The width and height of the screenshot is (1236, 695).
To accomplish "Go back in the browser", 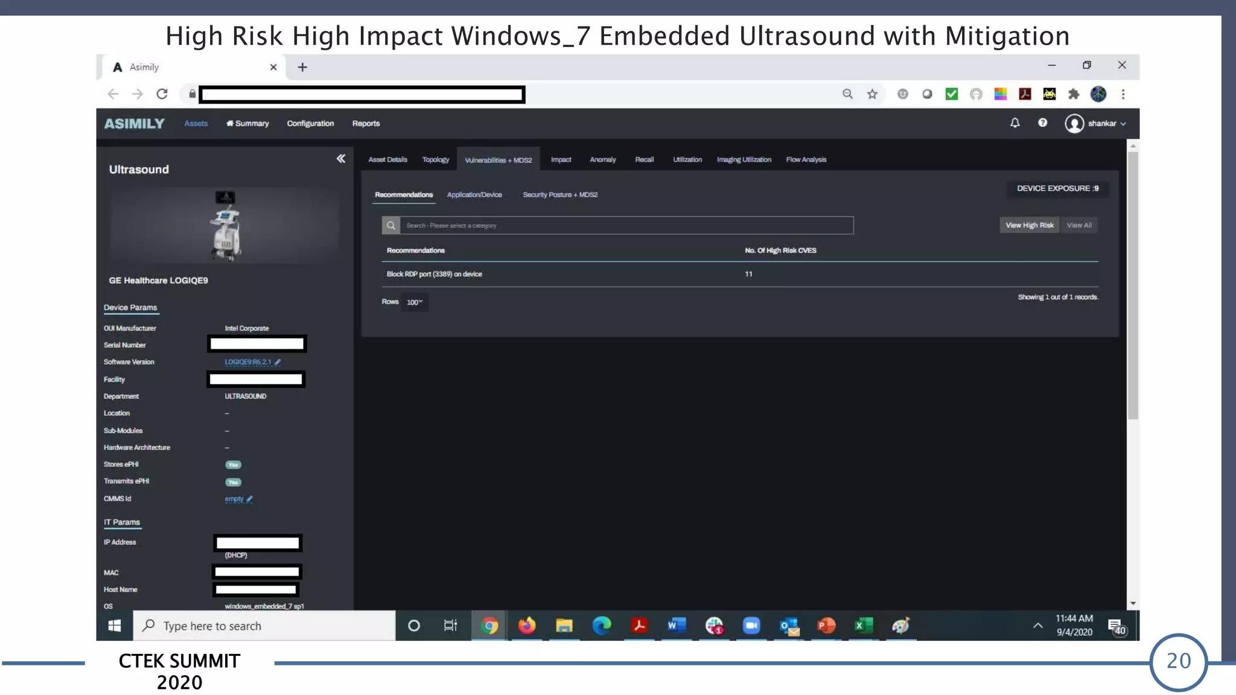I will click(113, 94).
